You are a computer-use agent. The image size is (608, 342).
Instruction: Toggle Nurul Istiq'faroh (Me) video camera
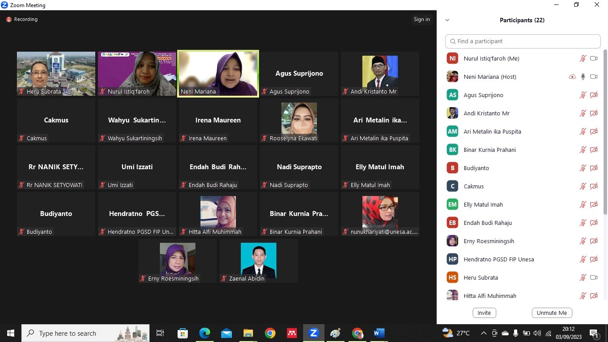click(x=593, y=58)
